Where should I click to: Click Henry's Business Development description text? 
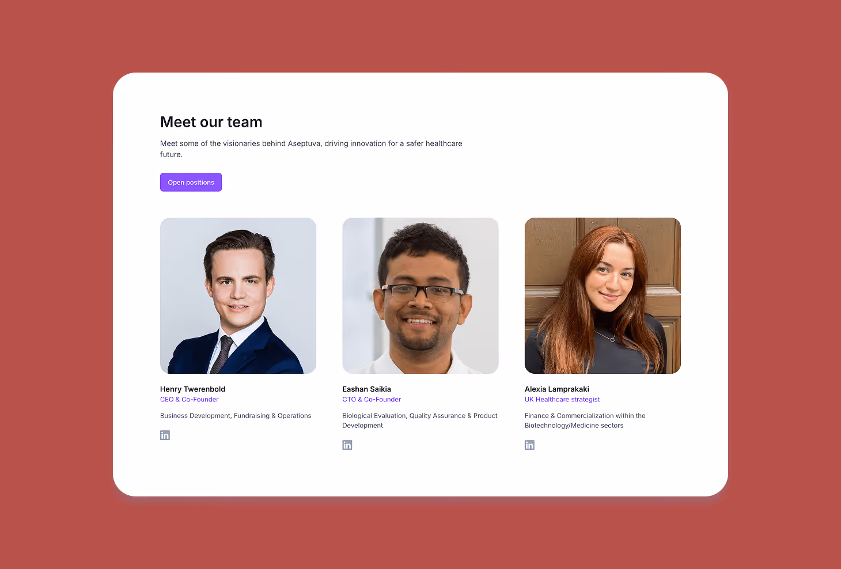(x=236, y=416)
